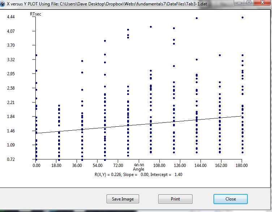Click the 0.72 y-axis tick label
Viewport: 272px width, 212px height.
coord(10,159)
